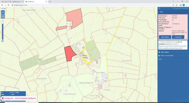Viewport: 189px width, 103px height.
Task: Open the Rule 8(5) Land Registration Rules link
Action: (173, 47)
